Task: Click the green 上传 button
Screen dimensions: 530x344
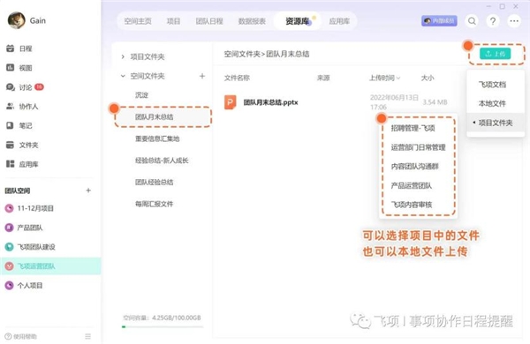Action: point(496,54)
